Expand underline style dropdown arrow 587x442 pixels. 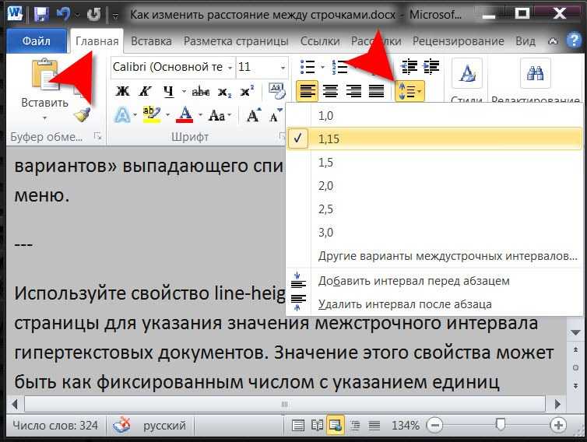pyautogui.click(x=184, y=91)
